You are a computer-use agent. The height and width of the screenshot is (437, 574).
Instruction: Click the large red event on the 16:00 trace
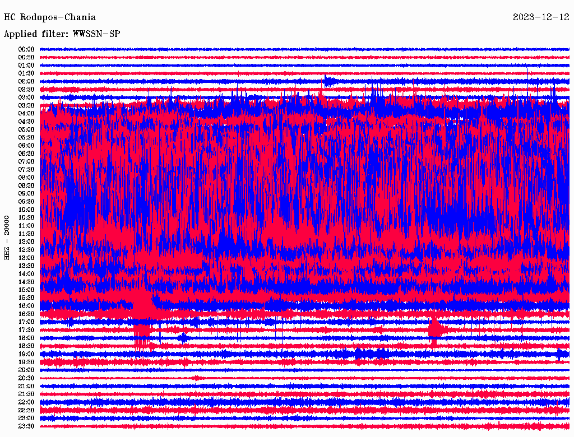pyautogui.click(x=142, y=306)
